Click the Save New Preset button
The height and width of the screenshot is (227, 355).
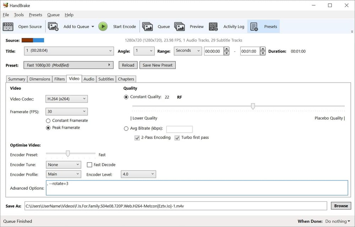[x=157, y=65]
